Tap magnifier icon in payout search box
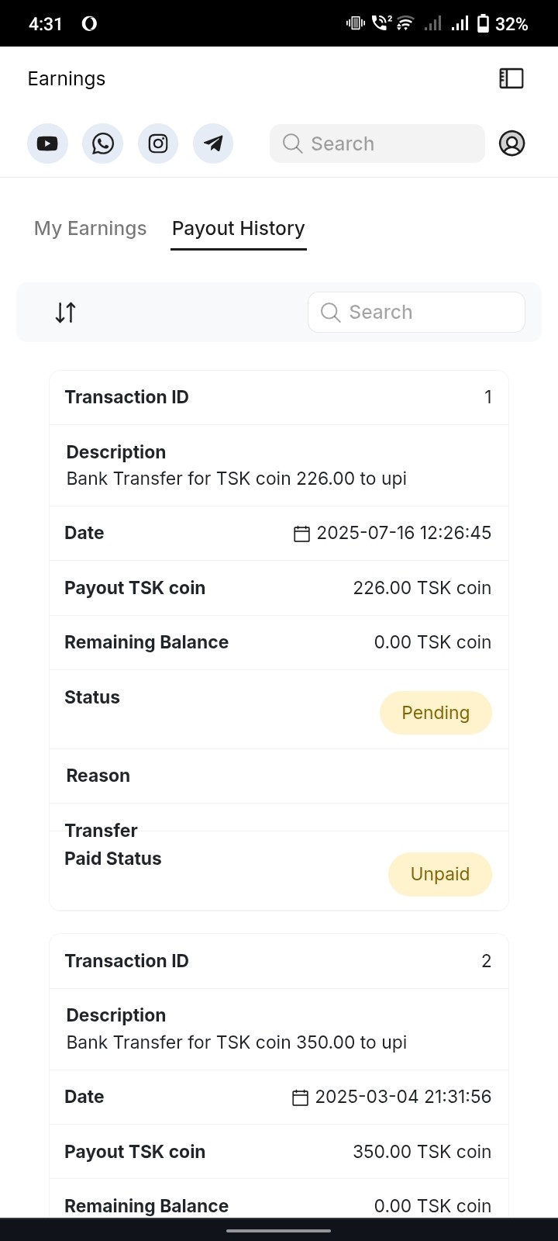The height and width of the screenshot is (1241, 558). 330,313
